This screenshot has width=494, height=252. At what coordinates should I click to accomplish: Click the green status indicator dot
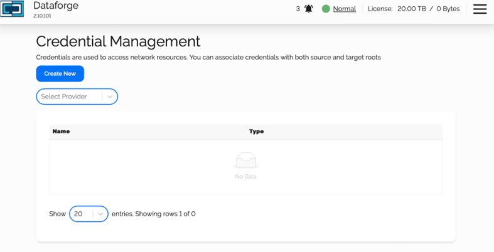click(x=326, y=9)
